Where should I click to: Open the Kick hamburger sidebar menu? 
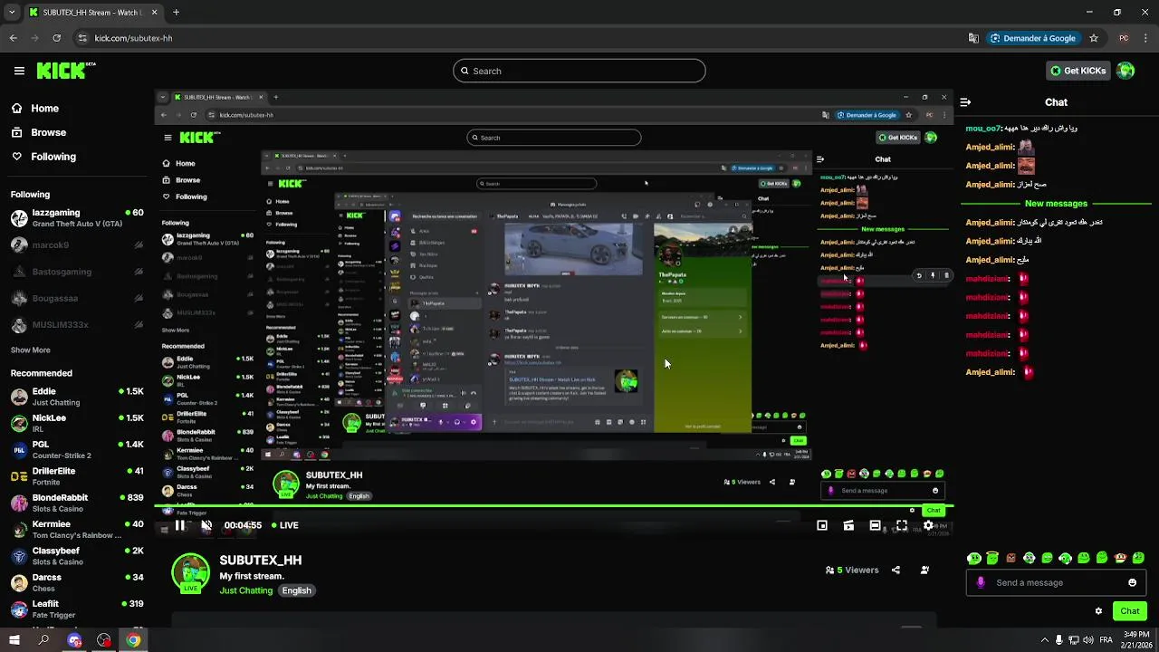click(x=19, y=71)
